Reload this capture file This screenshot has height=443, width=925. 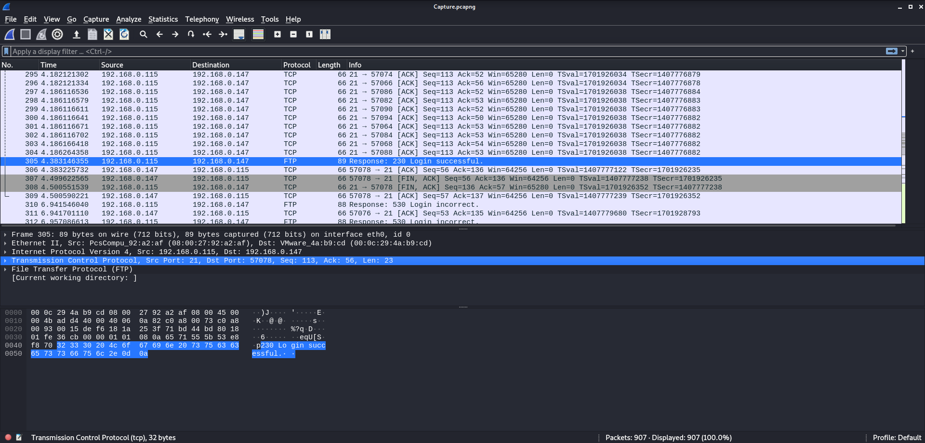click(x=124, y=34)
